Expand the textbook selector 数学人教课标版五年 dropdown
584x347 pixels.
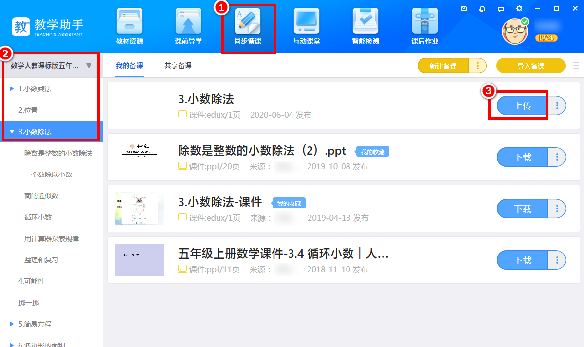89,66
